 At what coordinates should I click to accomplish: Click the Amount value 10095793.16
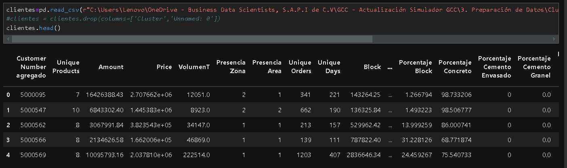[x=105, y=155]
